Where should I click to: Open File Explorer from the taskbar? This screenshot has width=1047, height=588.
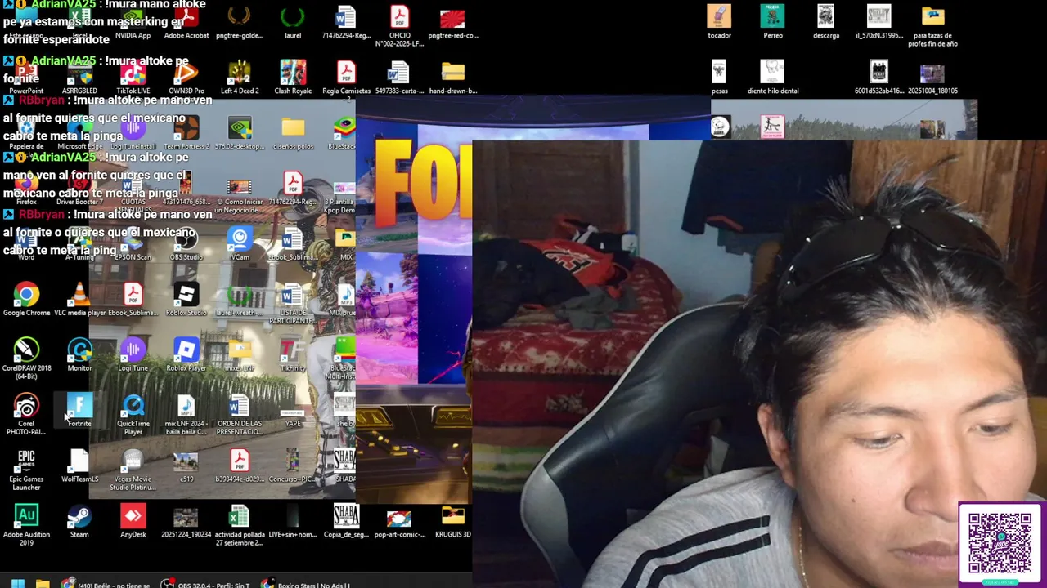pyautogui.click(x=43, y=583)
